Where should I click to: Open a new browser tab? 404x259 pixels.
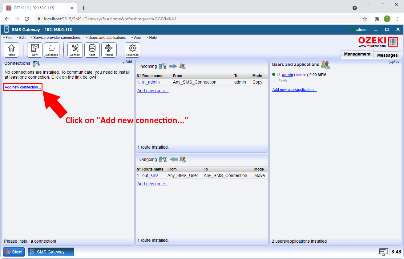(x=83, y=8)
